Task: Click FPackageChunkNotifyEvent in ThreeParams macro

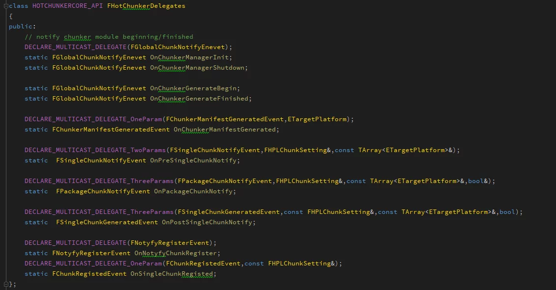Action: click(x=225, y=181)
